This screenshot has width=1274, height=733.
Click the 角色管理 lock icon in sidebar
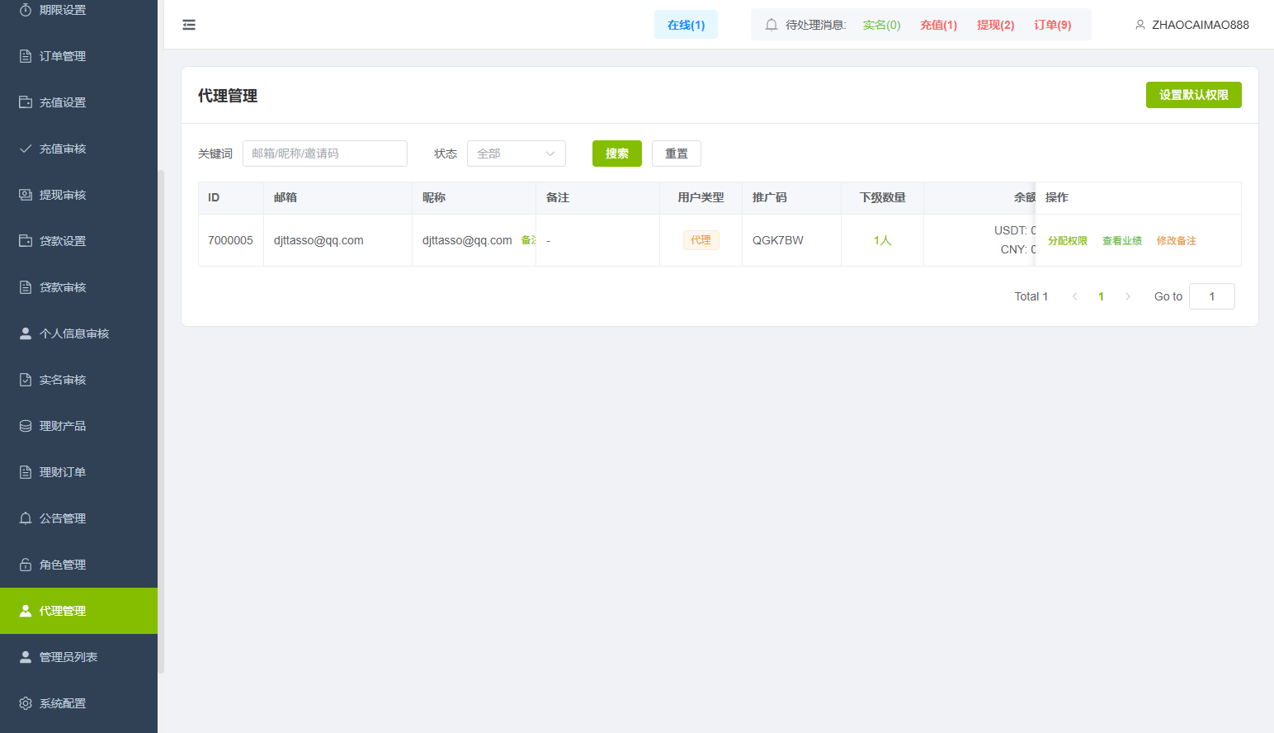(26, 565)
